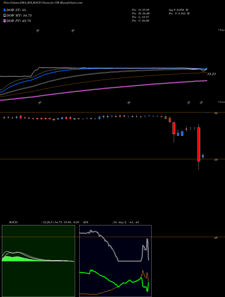Select the 'DOW ST: 55' legend text
Screen dimensions: 225x297
[16, 10]
